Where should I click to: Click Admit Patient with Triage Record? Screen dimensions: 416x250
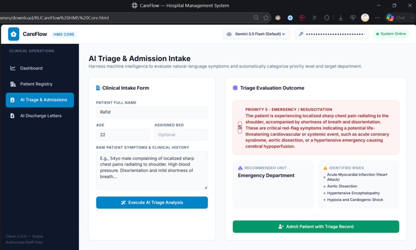tap(316, 227)
